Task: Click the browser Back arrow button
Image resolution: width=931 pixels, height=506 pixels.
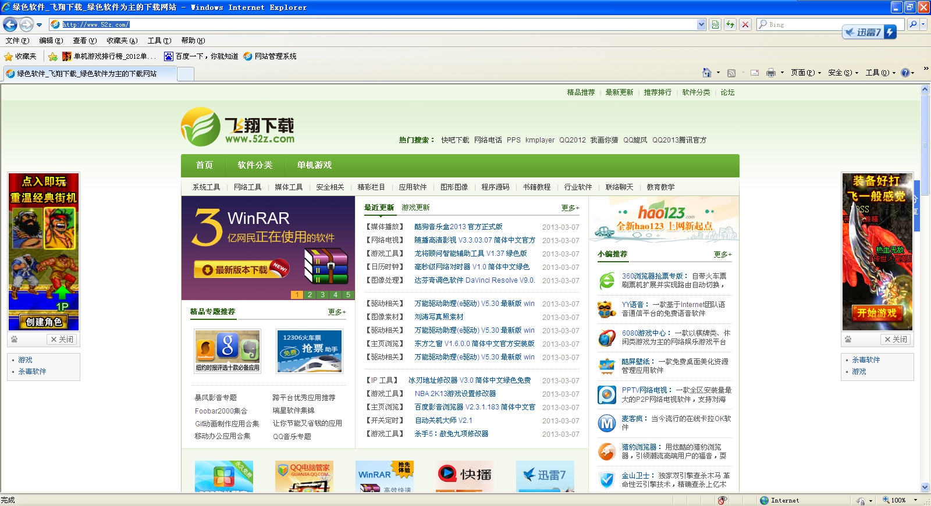Action: [10, 24]
